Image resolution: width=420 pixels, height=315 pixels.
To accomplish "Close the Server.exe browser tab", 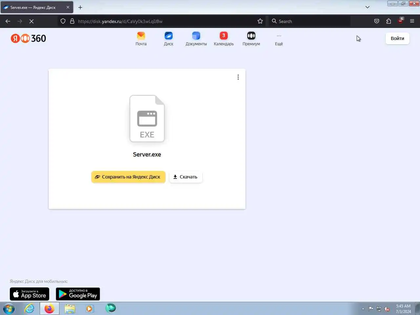I will tap(68, 7).
